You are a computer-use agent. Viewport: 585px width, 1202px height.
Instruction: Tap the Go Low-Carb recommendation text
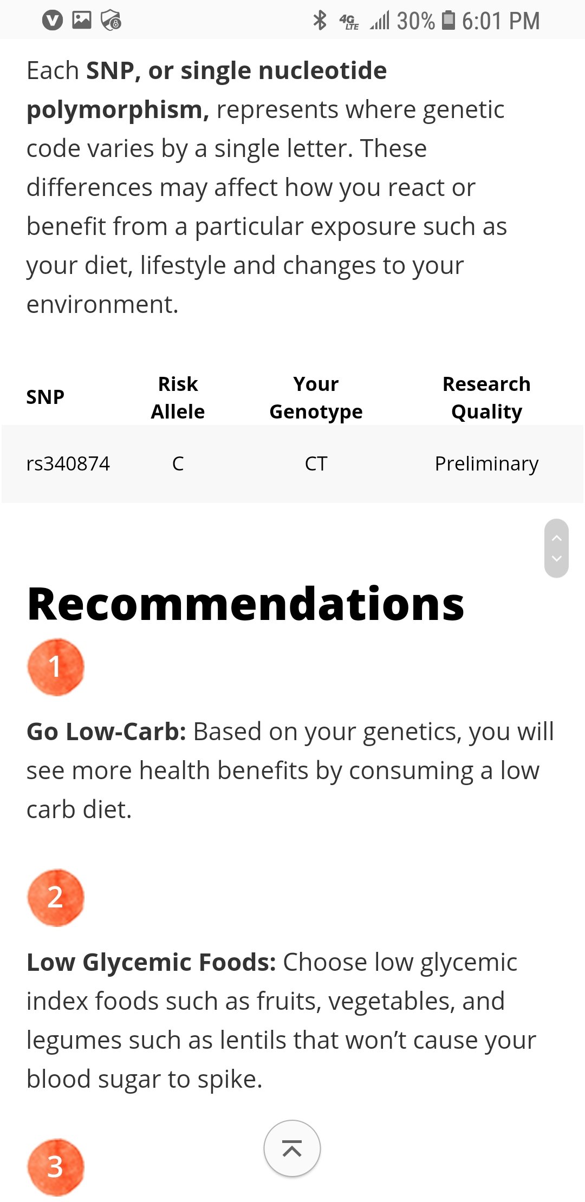pos(290,770)
